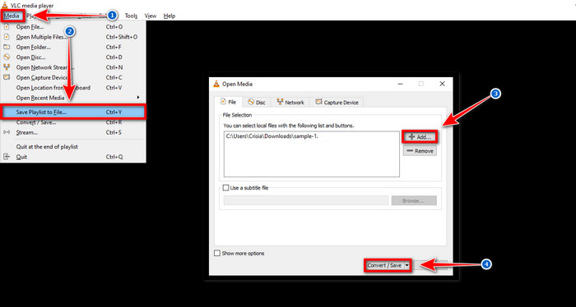Click the Open Multiple Files icon
This screenshot has width=576, height=307.
click(7, 37)
